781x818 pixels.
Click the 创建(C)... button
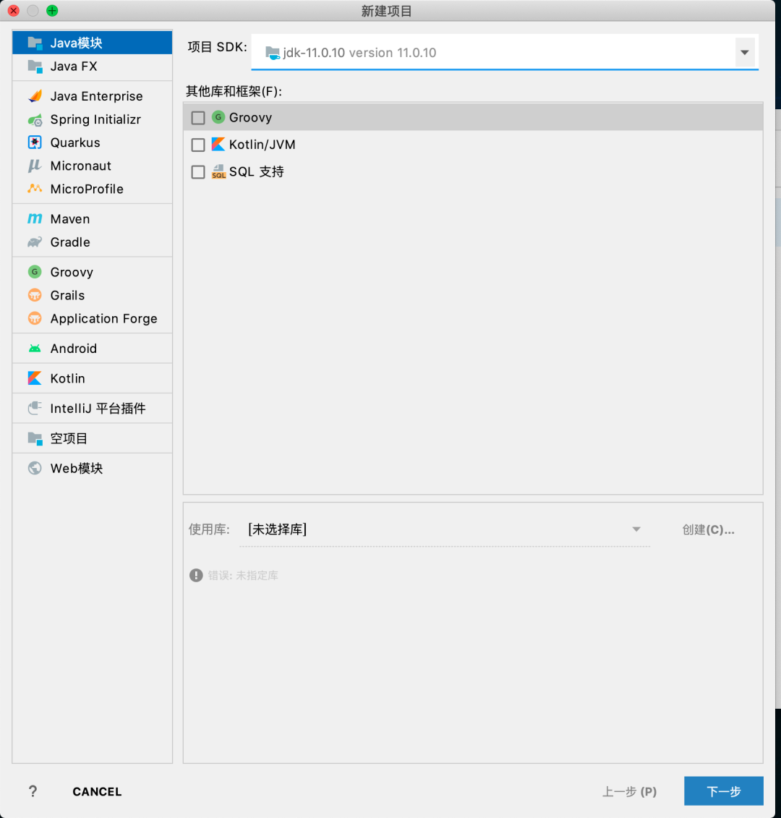[x=708, y=529]
